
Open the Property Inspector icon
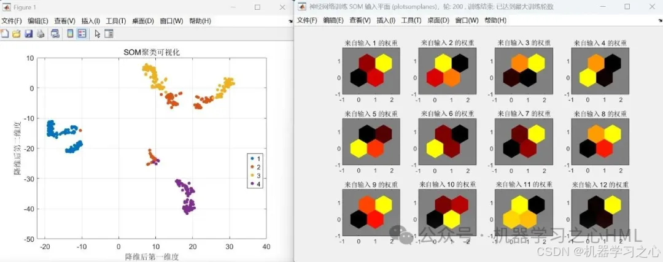click(x=109, y=34)
